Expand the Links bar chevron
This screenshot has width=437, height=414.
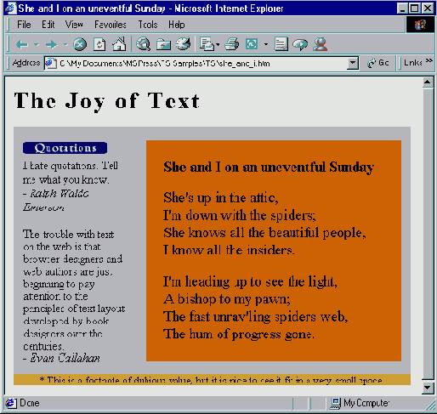coord(429,60)
